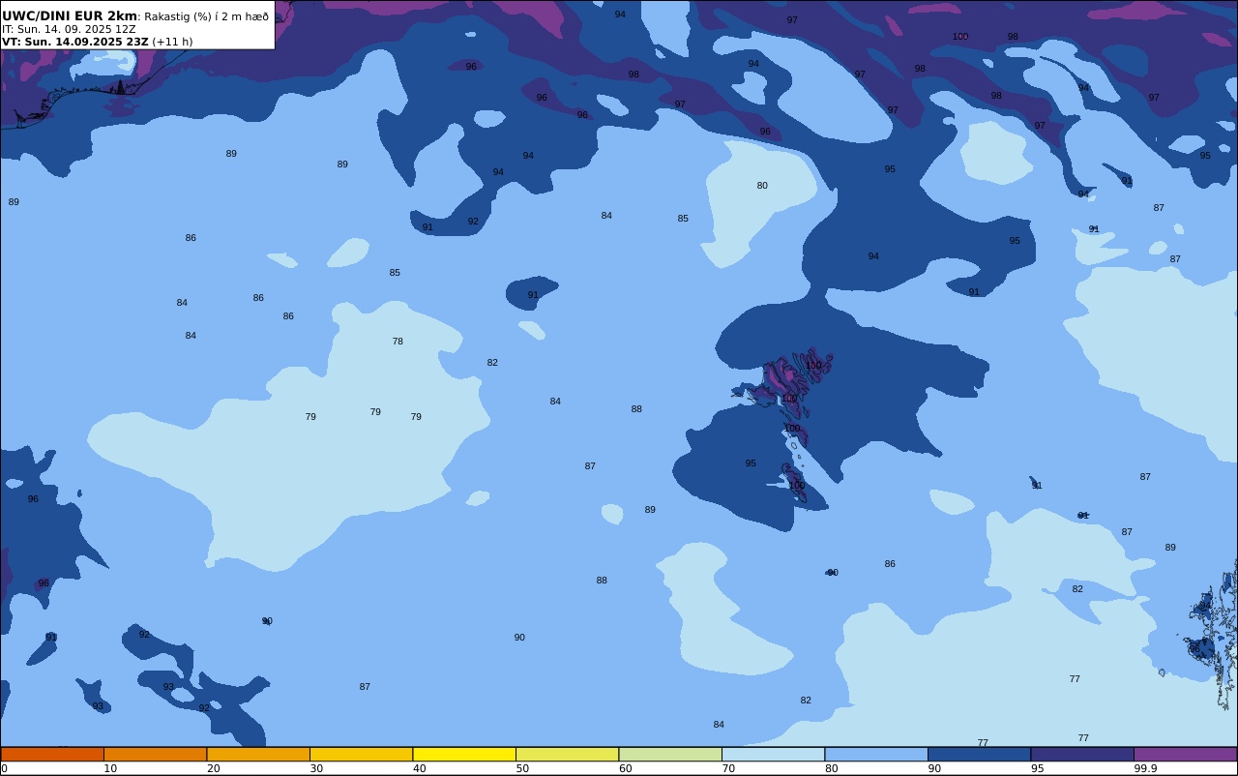Click the 'VT: Sun. 14.09.2025 23Z' valid time
Screen dimensions: 1238x776
pyautogui.click(x=74, y=42)
